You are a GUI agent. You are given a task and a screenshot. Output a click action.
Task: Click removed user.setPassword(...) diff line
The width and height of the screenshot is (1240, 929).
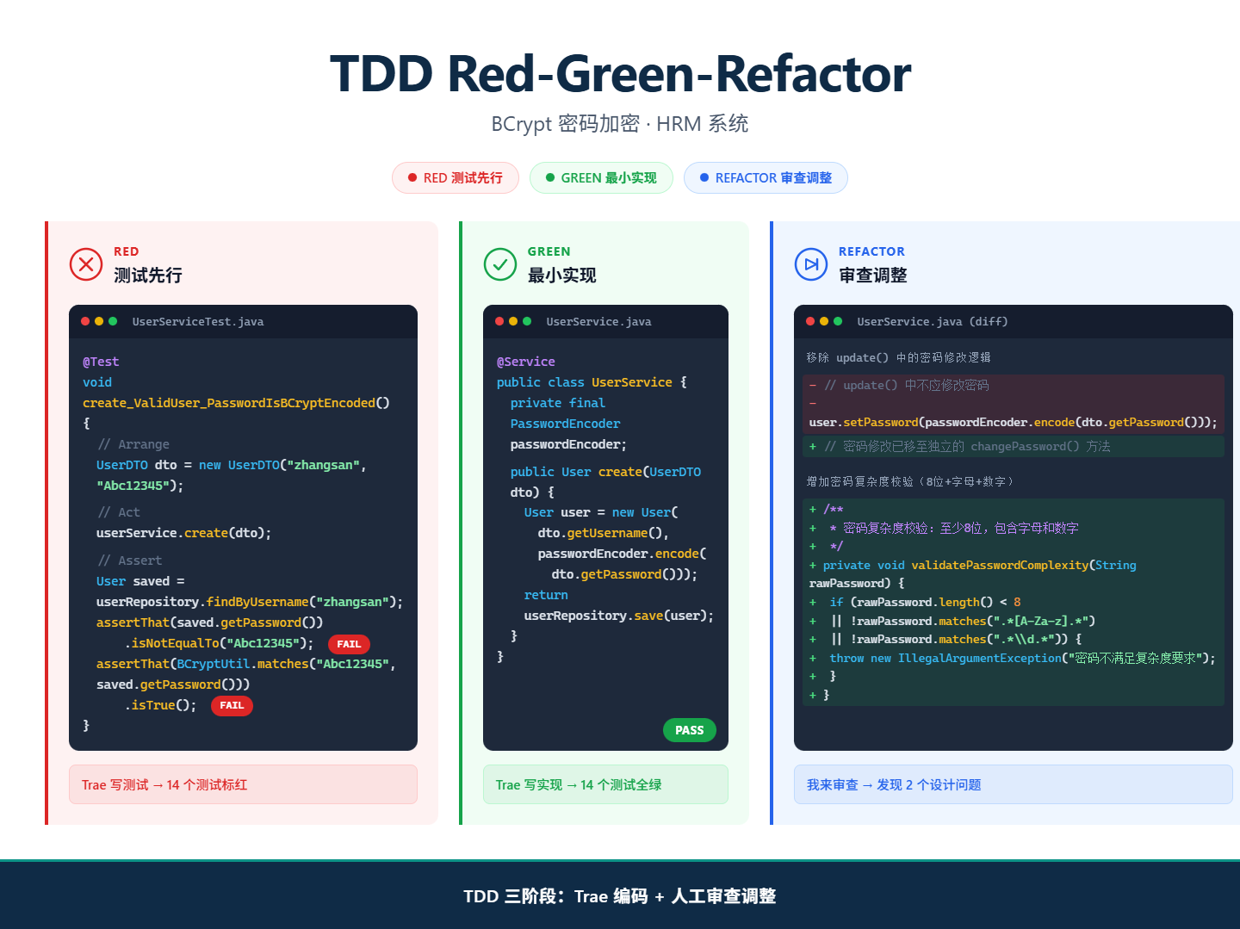[1013, 423]
